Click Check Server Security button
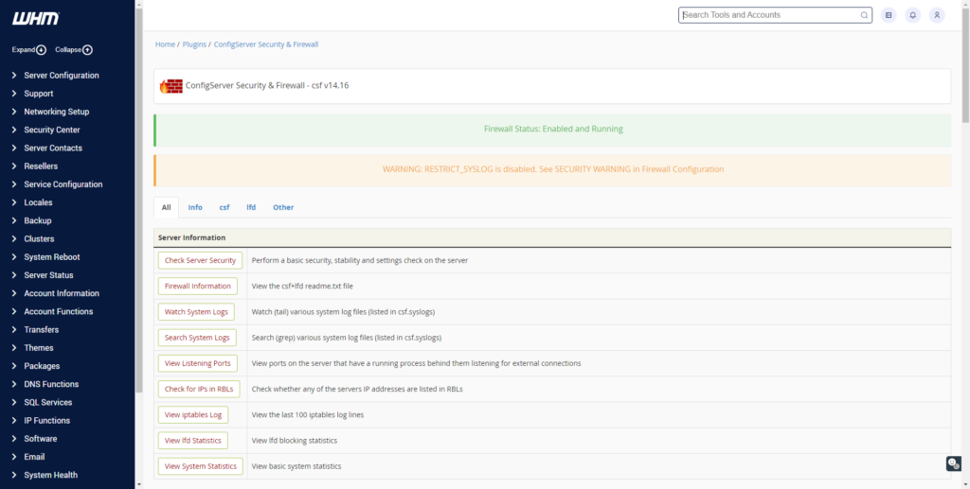Viewport: 970px width, 489px height. coord(200,260)
